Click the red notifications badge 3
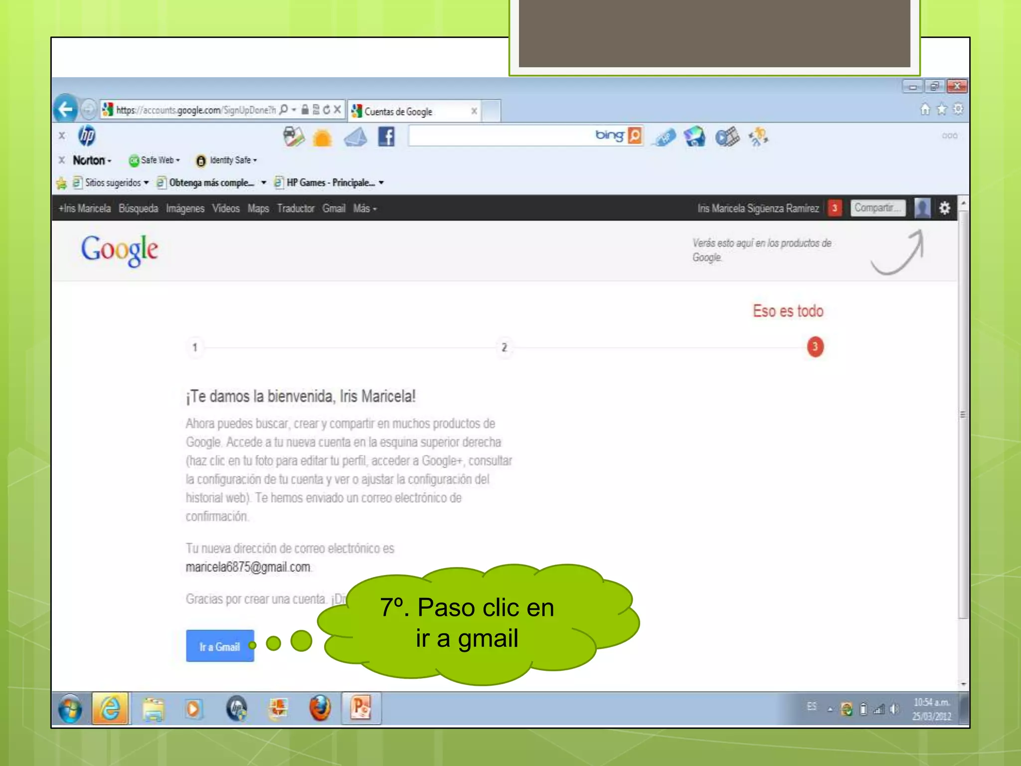The height and width of the screenshot is (766, 1021). (835, 208)
